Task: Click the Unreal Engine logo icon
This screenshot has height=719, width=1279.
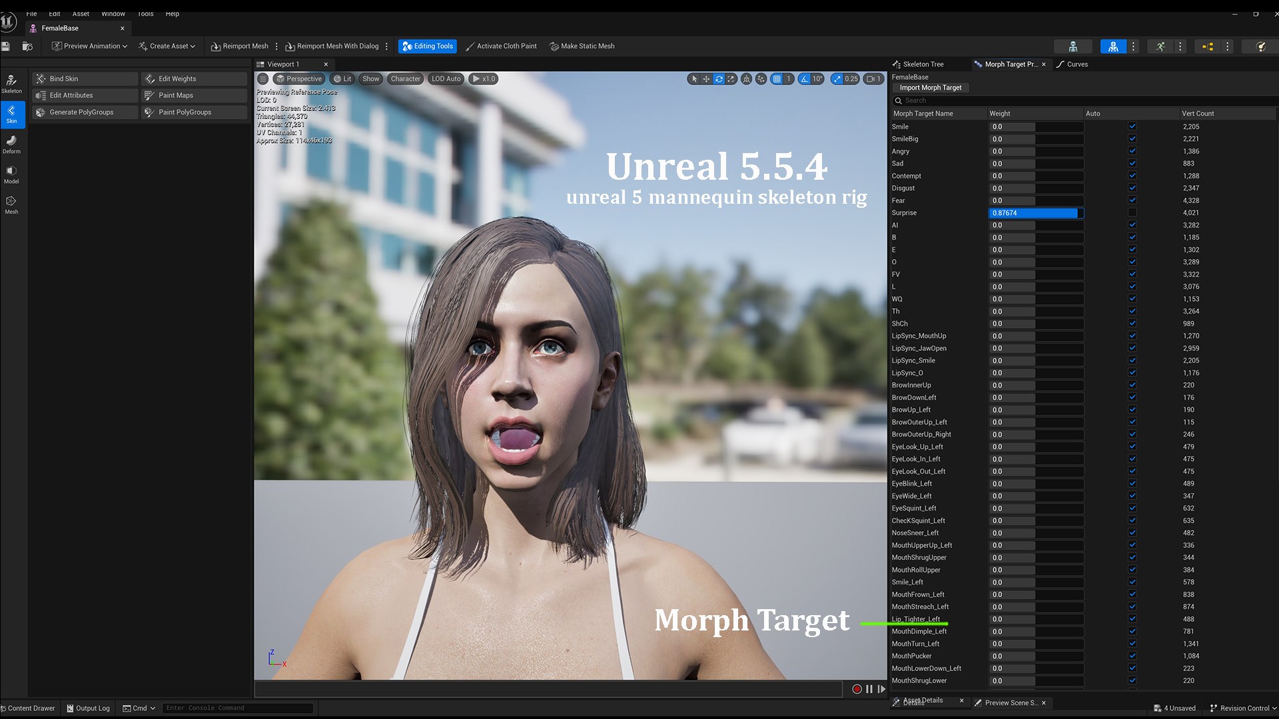Action: pyautogui.click(x=8, y=22)
